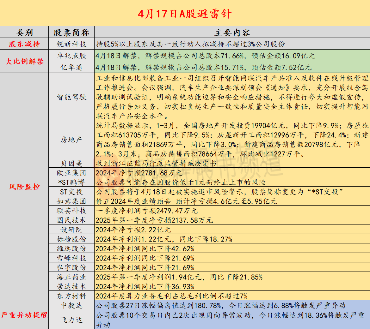Select stock name 国民技术

coord(71,220)
